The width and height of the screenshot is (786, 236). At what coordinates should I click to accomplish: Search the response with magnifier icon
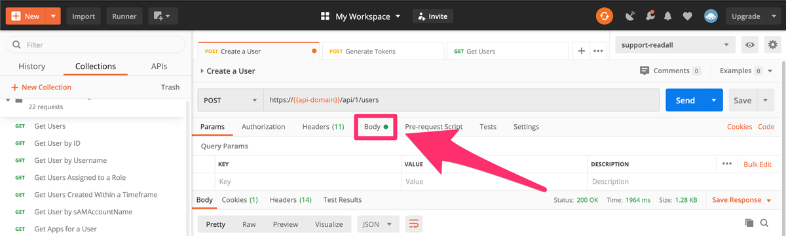764,224
